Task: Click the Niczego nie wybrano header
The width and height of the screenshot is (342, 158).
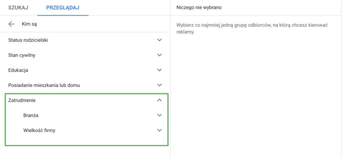Action: tap(199, 7)
